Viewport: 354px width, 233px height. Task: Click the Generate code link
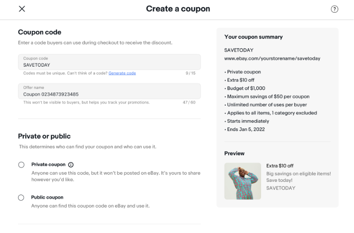(122, 73)
